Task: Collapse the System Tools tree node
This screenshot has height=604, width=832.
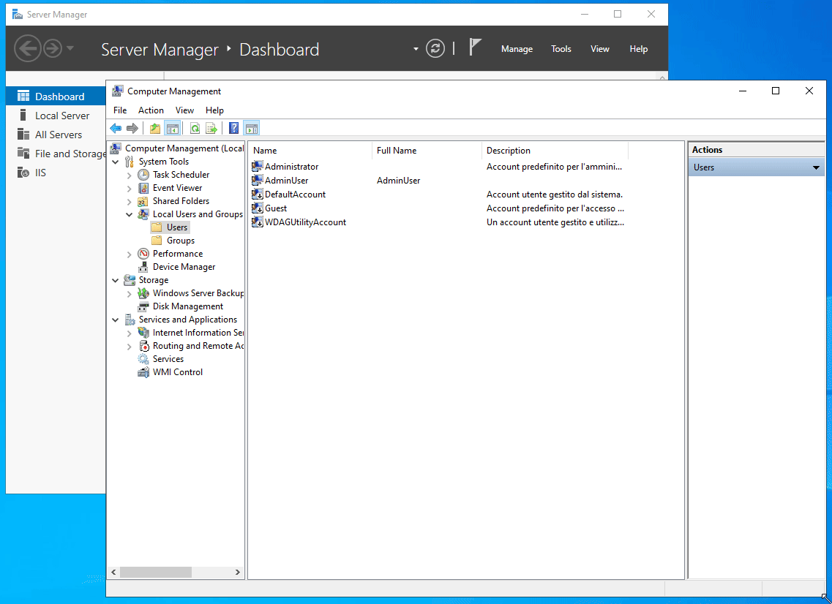Action: 116,162
